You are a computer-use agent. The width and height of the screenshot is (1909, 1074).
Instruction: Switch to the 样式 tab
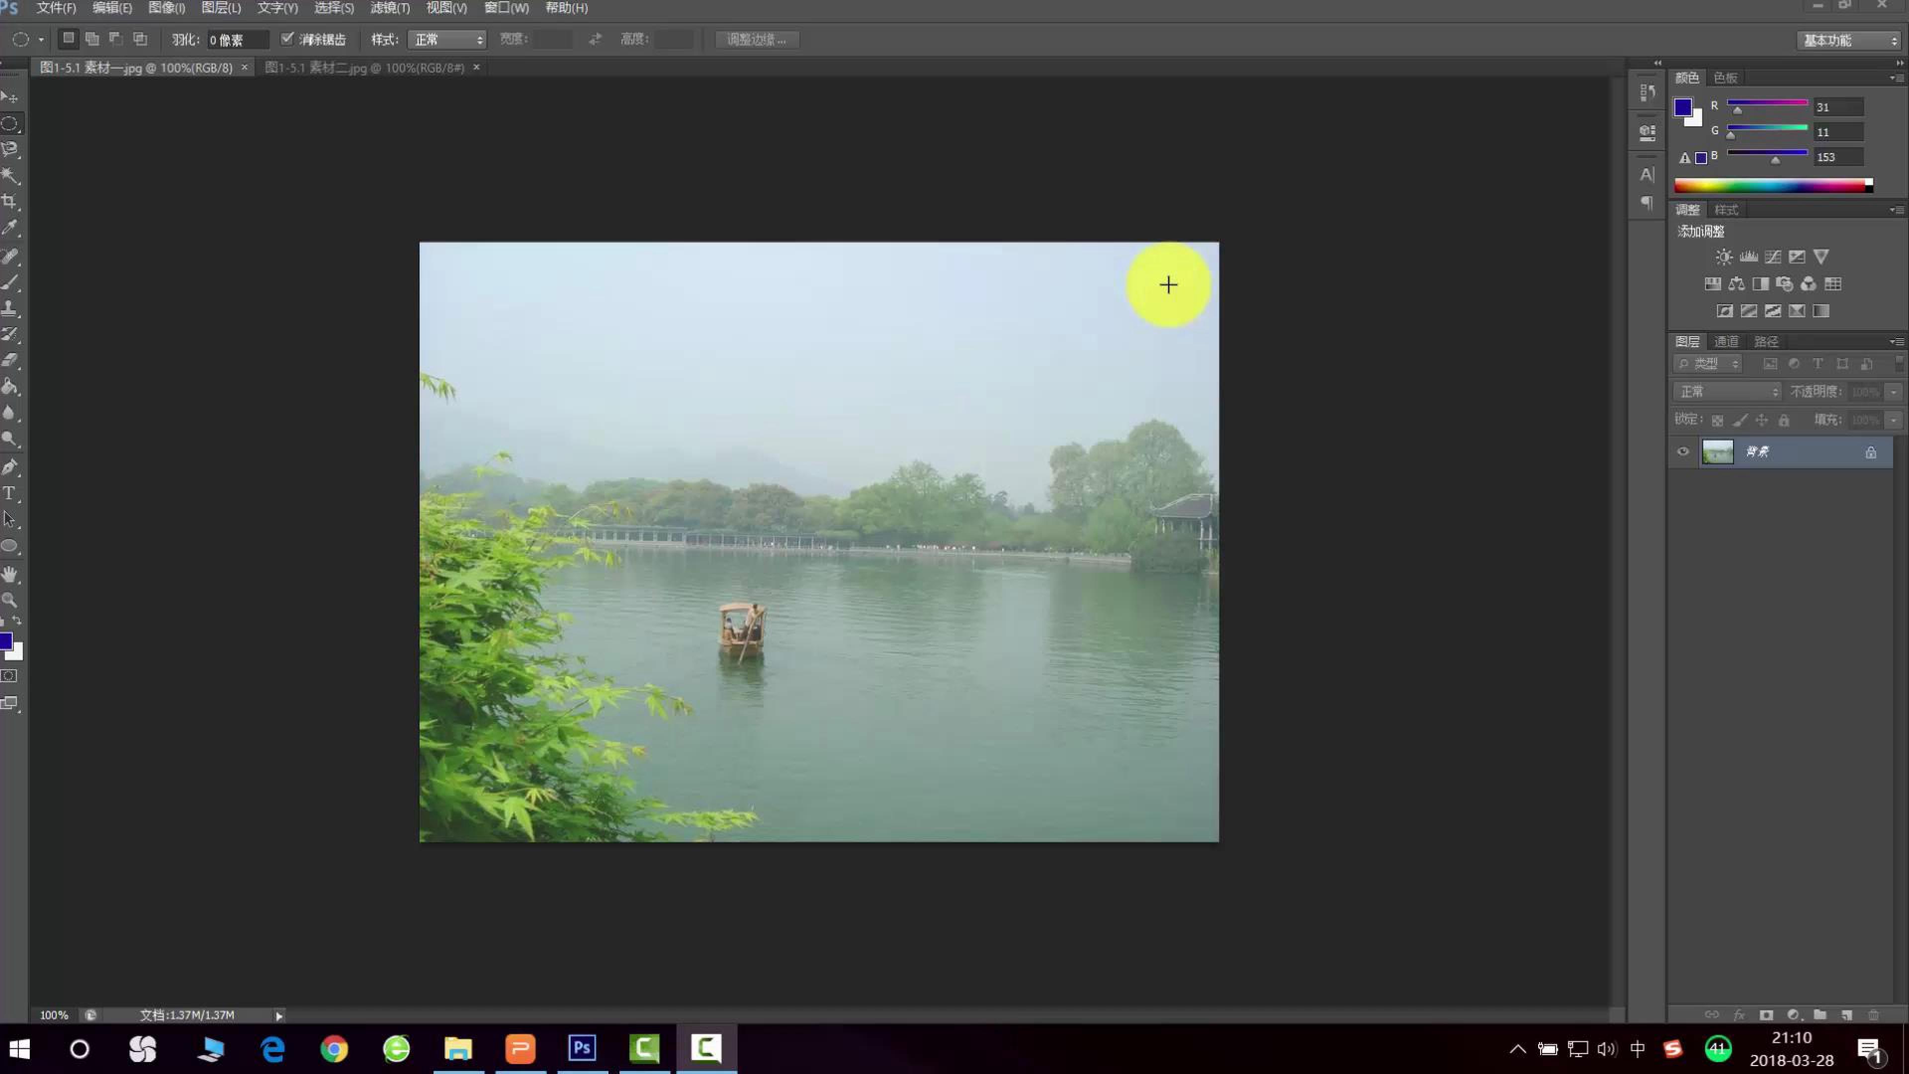[x=1726, y=210]
